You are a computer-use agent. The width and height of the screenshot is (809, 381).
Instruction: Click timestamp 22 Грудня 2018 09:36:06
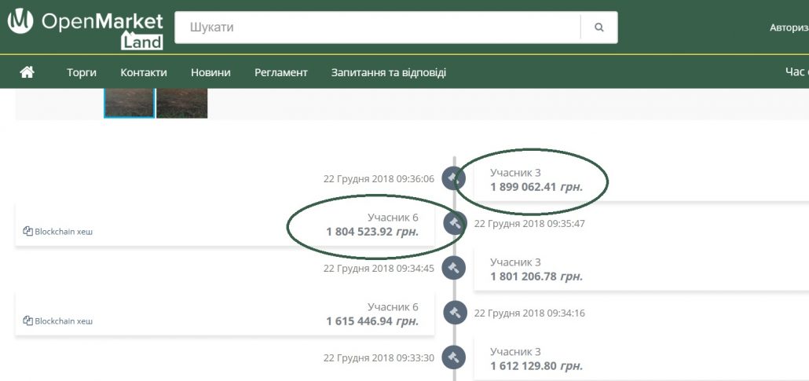tap(379, 178)
